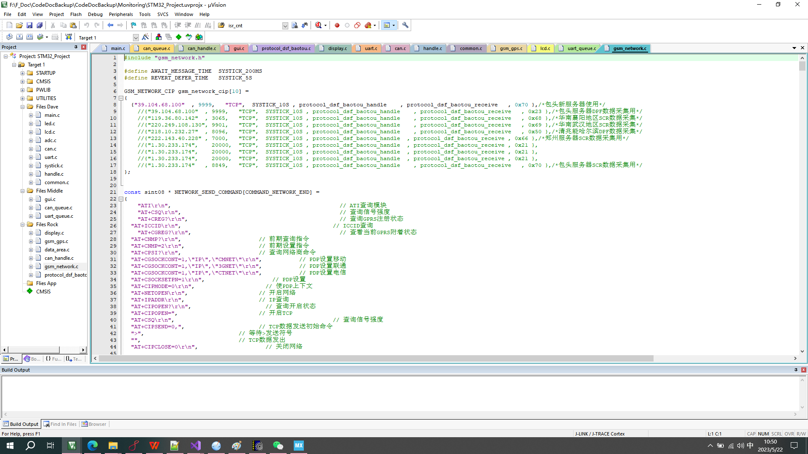
Task: Switch to Find In Files output tab
Action: 60,424
